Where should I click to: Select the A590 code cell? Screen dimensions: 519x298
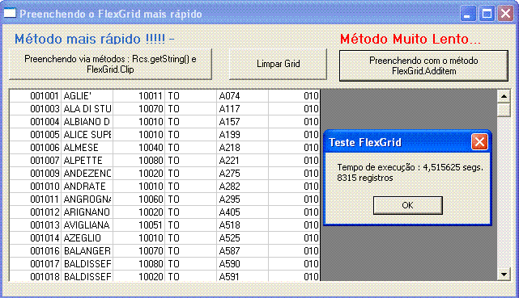[242, 264]
